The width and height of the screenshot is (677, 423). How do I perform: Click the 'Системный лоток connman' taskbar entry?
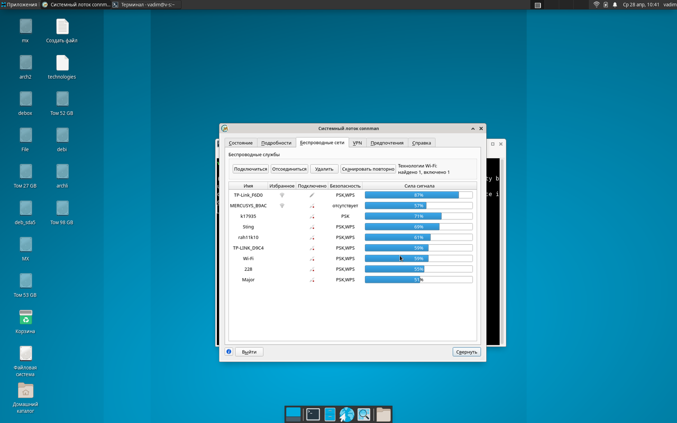click(x=75, y=5)
